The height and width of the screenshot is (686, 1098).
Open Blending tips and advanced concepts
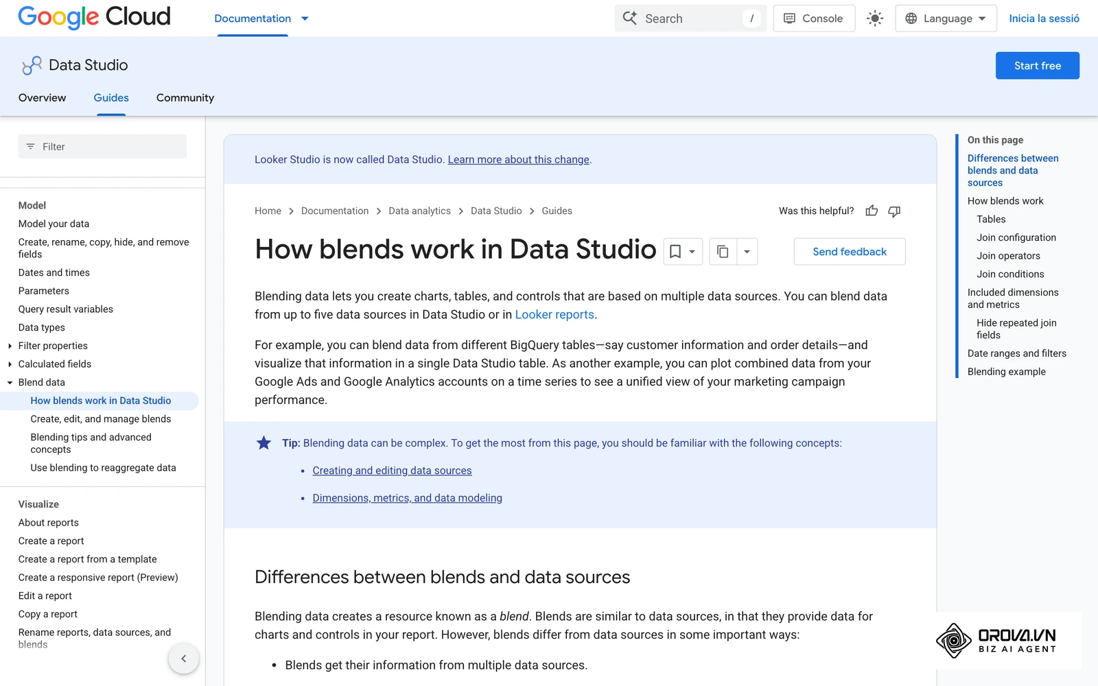91,443
